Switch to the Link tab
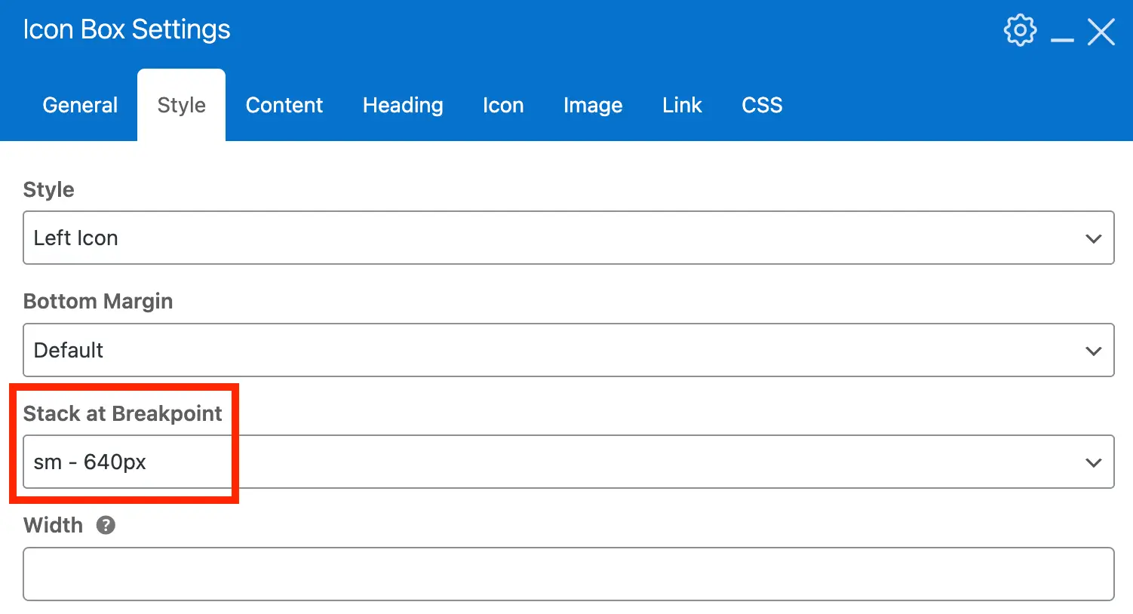The image size is (1133, 614). (681, 105)
